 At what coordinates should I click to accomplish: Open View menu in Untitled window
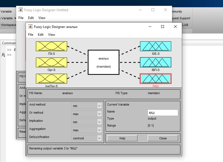click(x=42, y=18)
